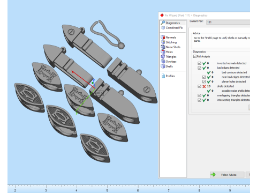Image resolution: width=257 pixels, height=193 pixels.
Task: Click green check beside inverted normals detected
Action: 204,63
